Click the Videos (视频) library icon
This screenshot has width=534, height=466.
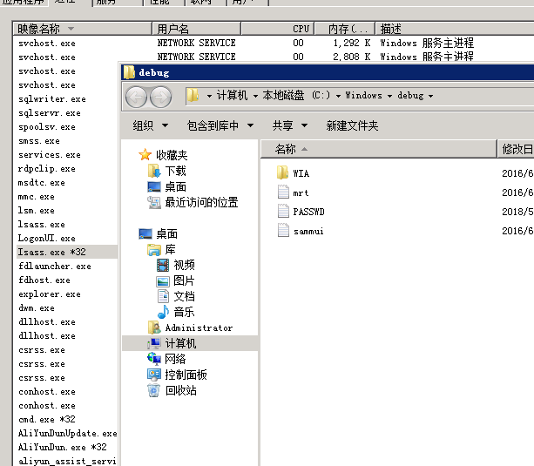163,265
